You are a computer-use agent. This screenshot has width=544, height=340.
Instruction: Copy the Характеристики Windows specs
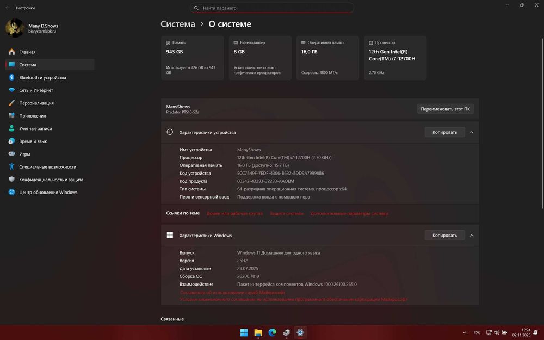click(x=444, y=235)
